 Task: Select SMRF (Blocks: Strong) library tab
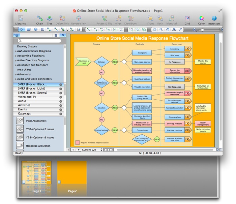coord(38,93)
